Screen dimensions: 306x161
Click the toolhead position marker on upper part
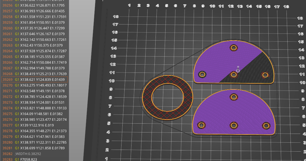coord(238,70)
